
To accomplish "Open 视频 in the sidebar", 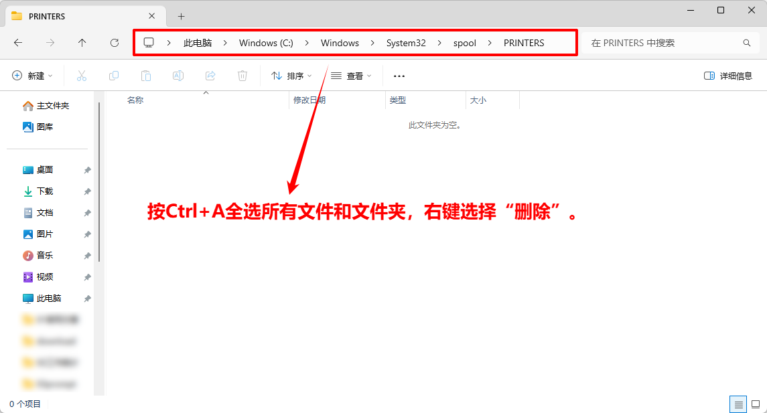I will (38, 276).
